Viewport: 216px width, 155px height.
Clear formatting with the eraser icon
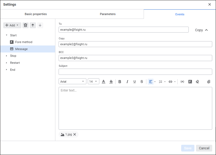[197, 82]
